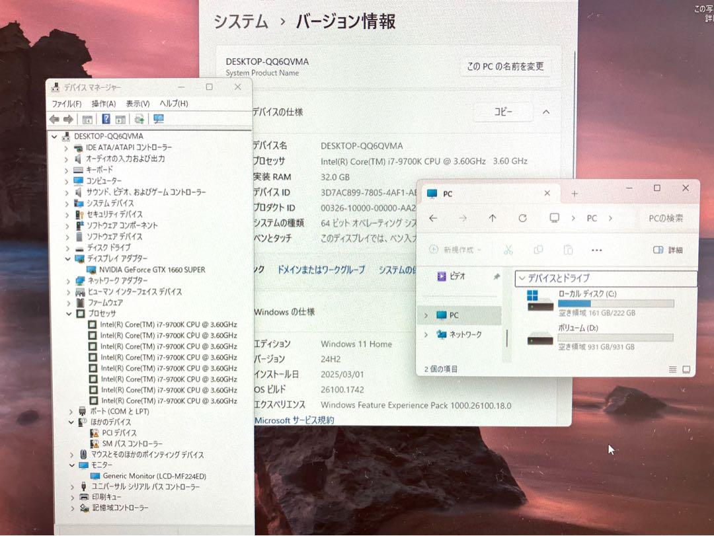Expand キーボード node
714x536 pixels.
click(x=67, y=171)
